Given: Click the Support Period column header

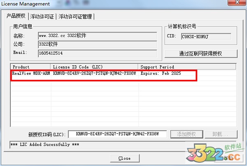Looking at the screenshot, I should point(187,67).
